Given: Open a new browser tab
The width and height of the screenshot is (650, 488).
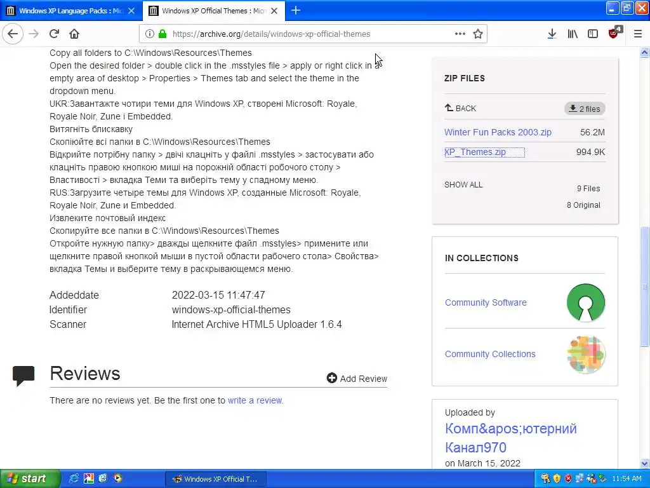Looking at the screenshot, I should pos(296,10).
